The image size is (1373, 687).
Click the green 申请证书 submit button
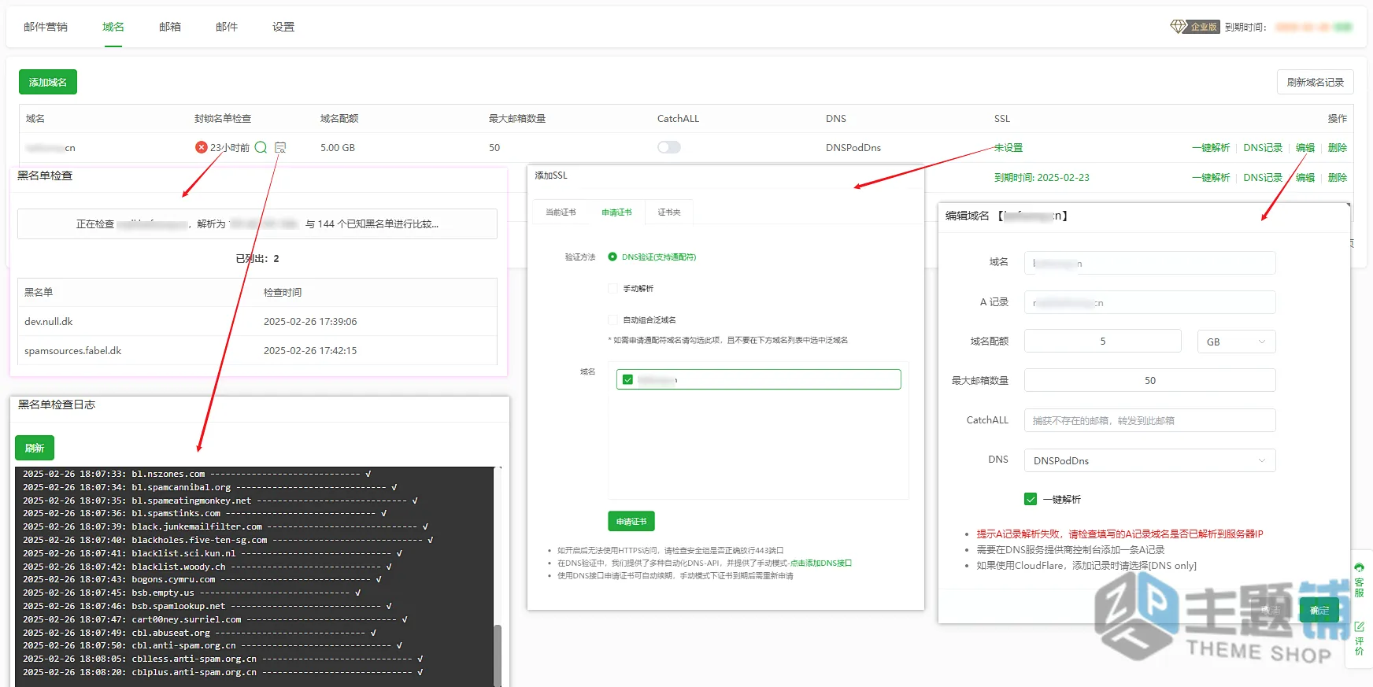click(631, 521)
